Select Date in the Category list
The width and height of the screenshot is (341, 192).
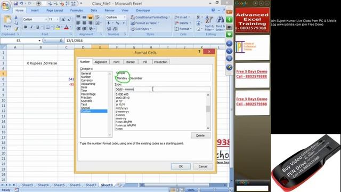(x=84, y=87)
